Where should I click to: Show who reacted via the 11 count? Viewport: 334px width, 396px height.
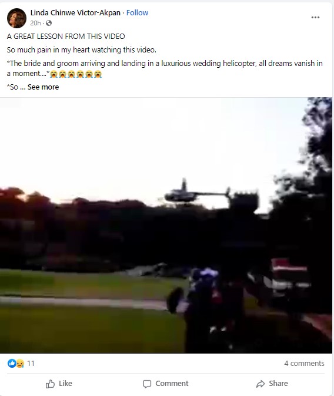click(31, 363)
